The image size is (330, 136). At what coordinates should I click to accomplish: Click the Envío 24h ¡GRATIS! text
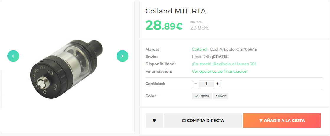click(210, 57)
